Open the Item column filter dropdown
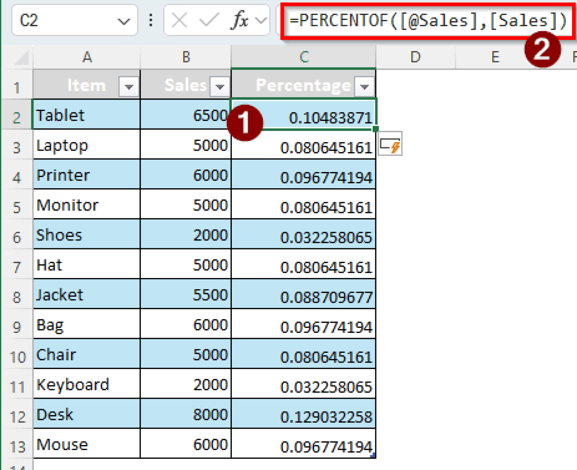This screenshot has width=577, height=470. coord(129,86)
